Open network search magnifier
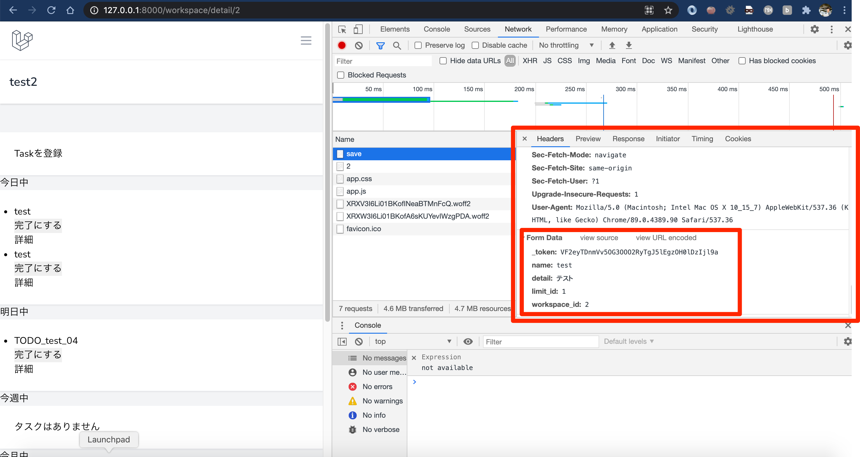Image resolution: width=860 pixels, height=457 pixels. 397,46
